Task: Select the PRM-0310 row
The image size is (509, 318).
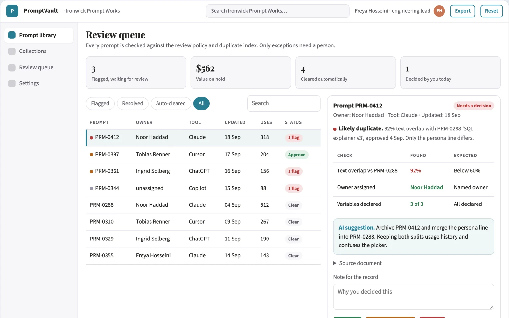Action: (x=203, y=222)
